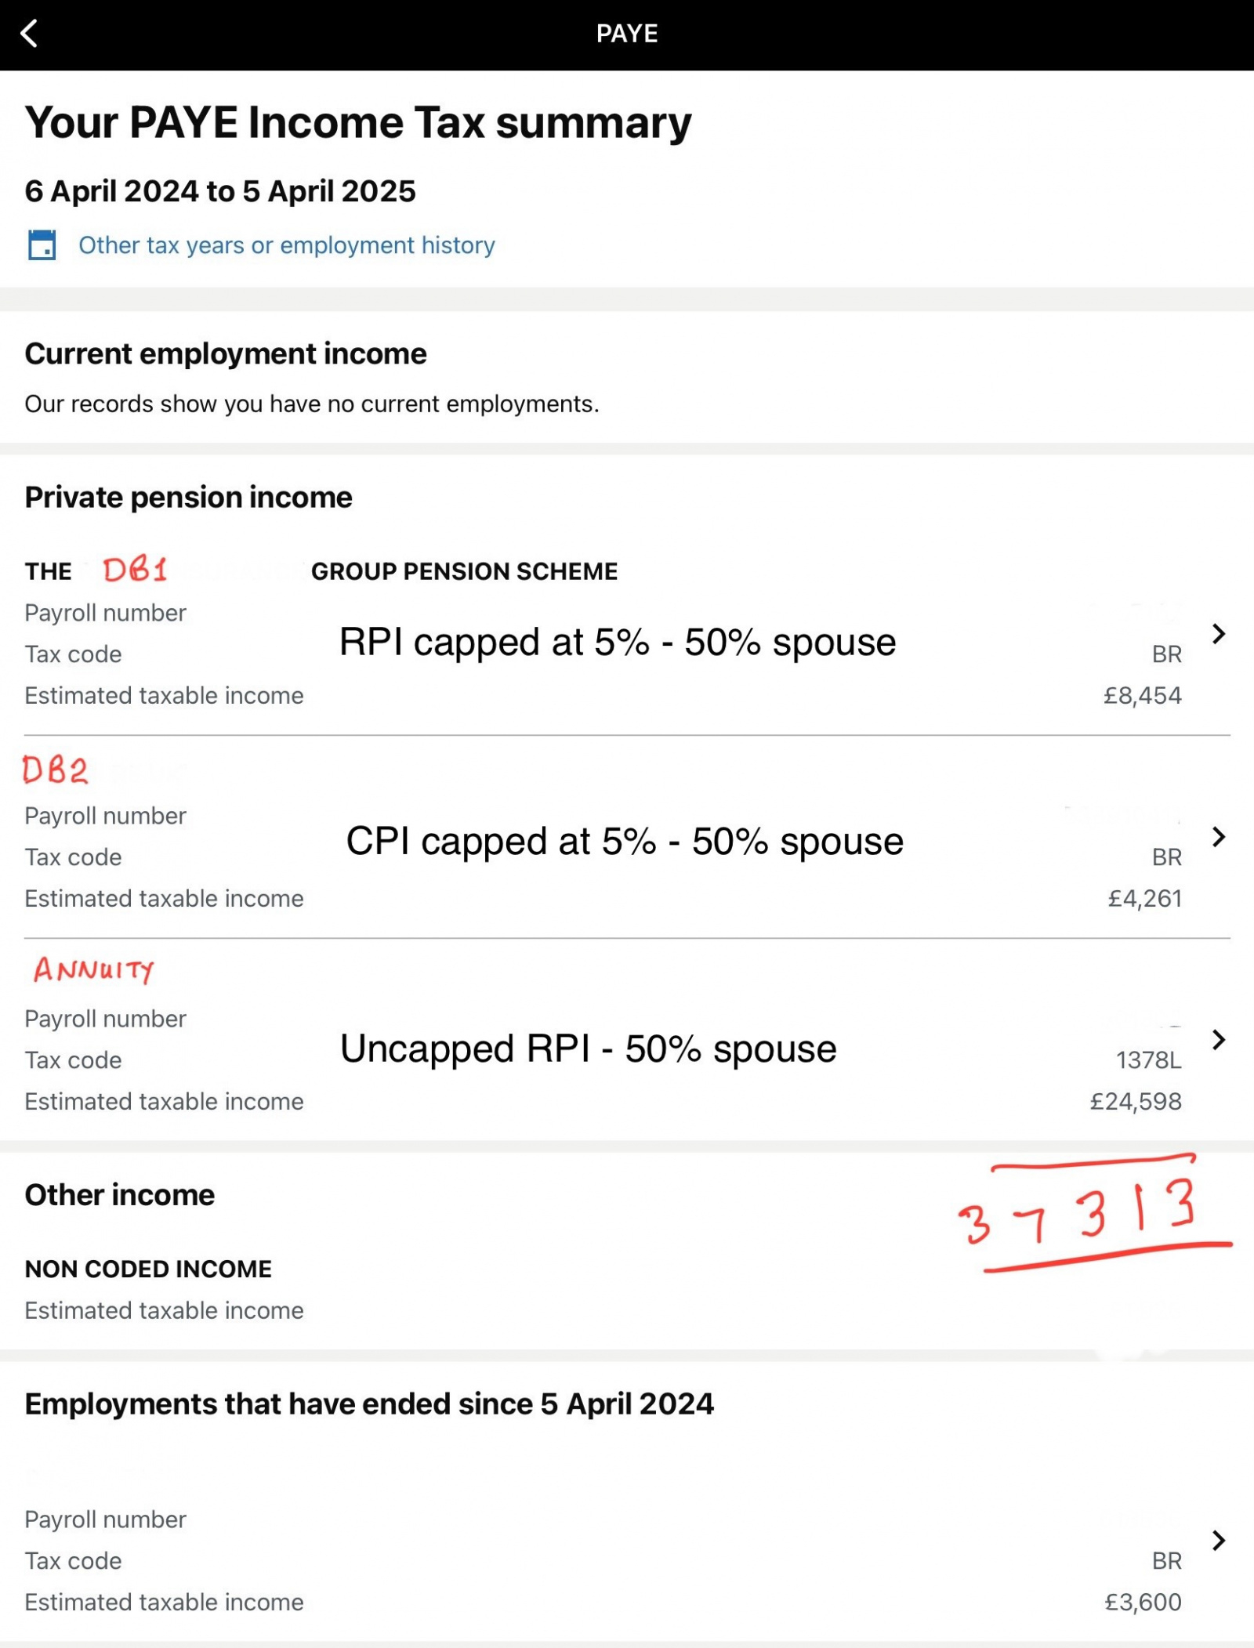The height and width of the screenshot is (1648, 1254).
Task: Click the handwritten ANNUITY label
Action: 93,970
